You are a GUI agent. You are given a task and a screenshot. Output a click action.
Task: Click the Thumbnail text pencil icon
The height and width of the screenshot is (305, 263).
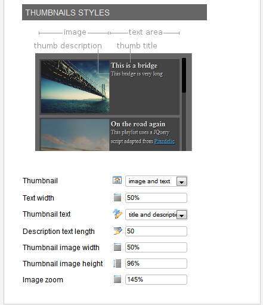click(117, 214)
